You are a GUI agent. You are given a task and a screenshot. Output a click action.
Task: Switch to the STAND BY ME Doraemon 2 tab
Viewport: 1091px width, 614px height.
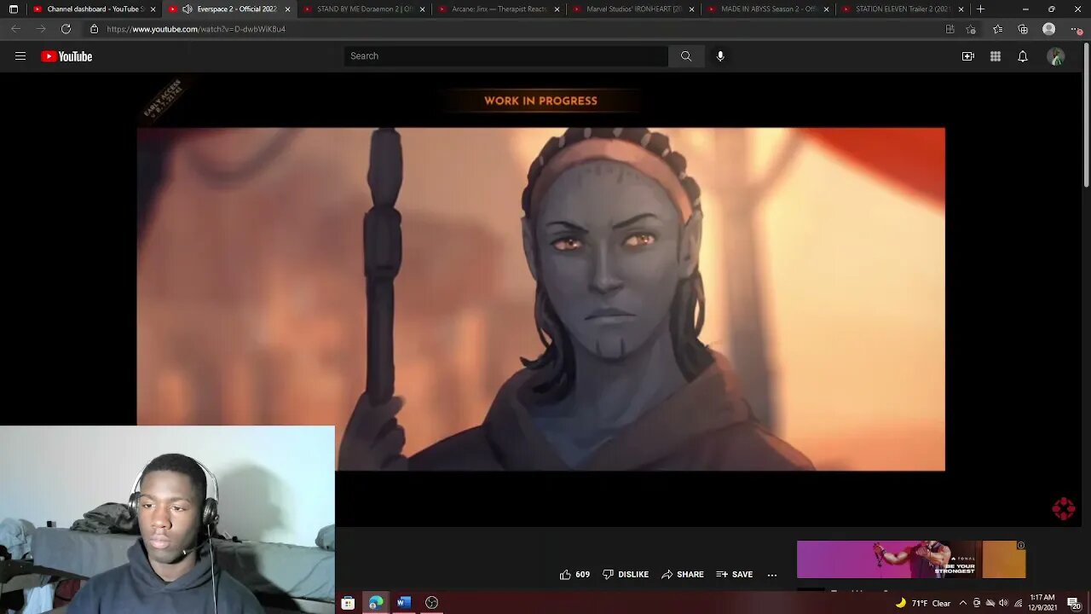pyautogui.click(x=365, y=9)
